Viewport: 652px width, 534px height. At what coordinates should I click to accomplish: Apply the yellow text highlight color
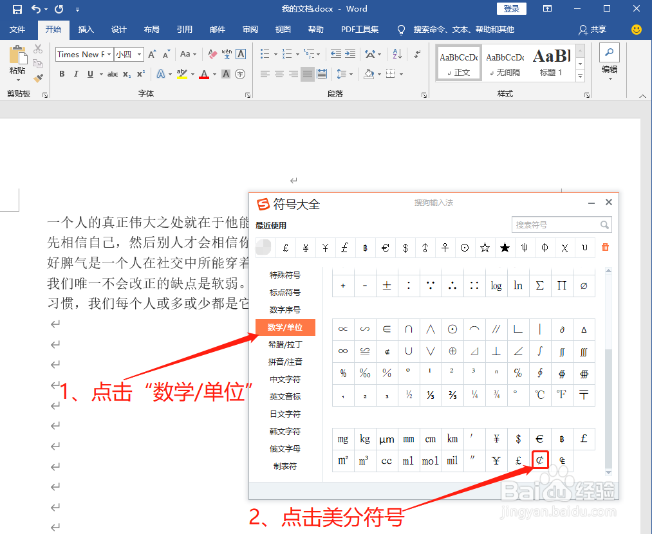[x=182, y=74]
